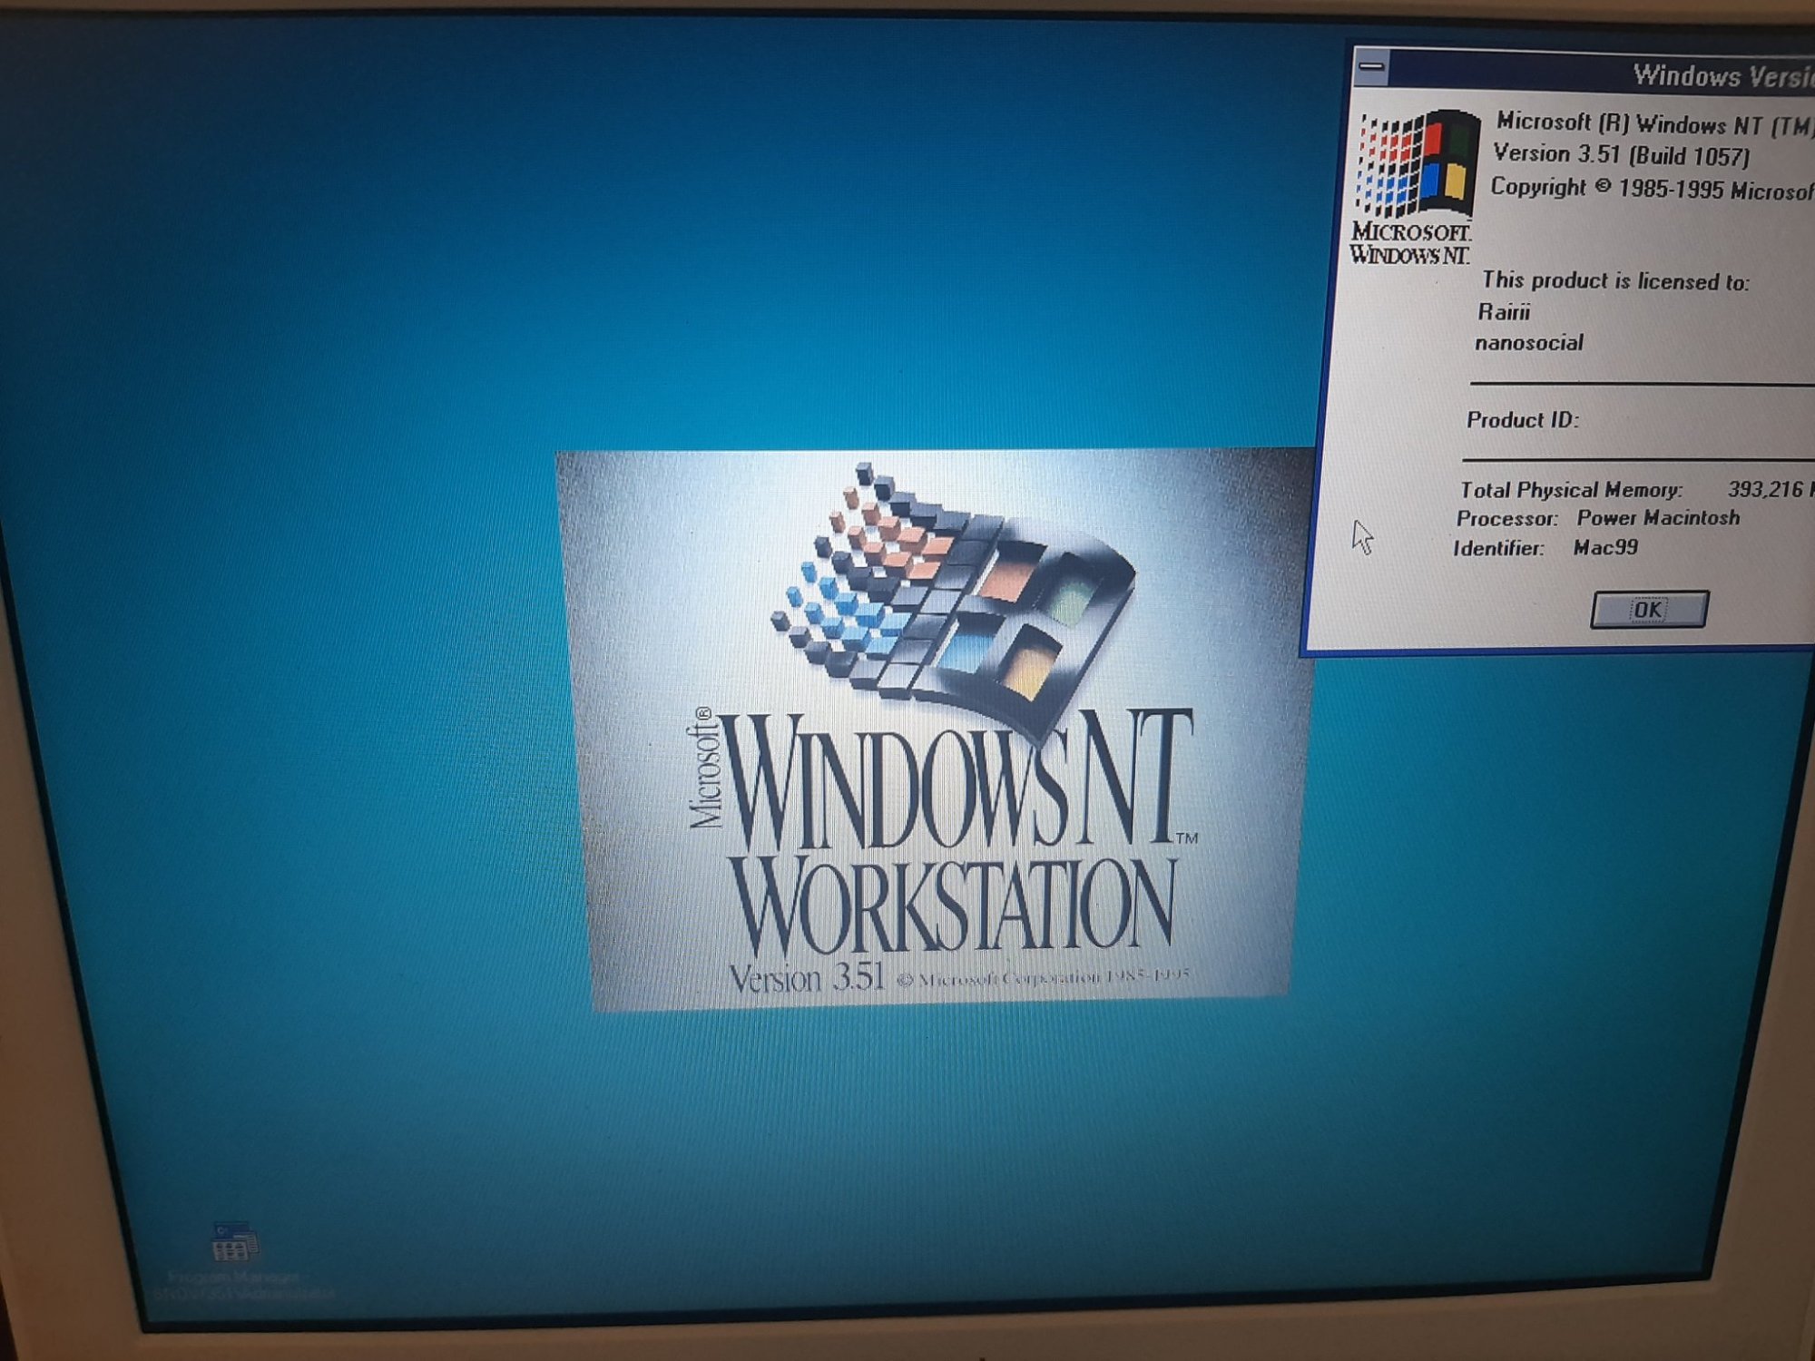
Task: Click the licensee name Rairii
Action: pos(1504,312)
